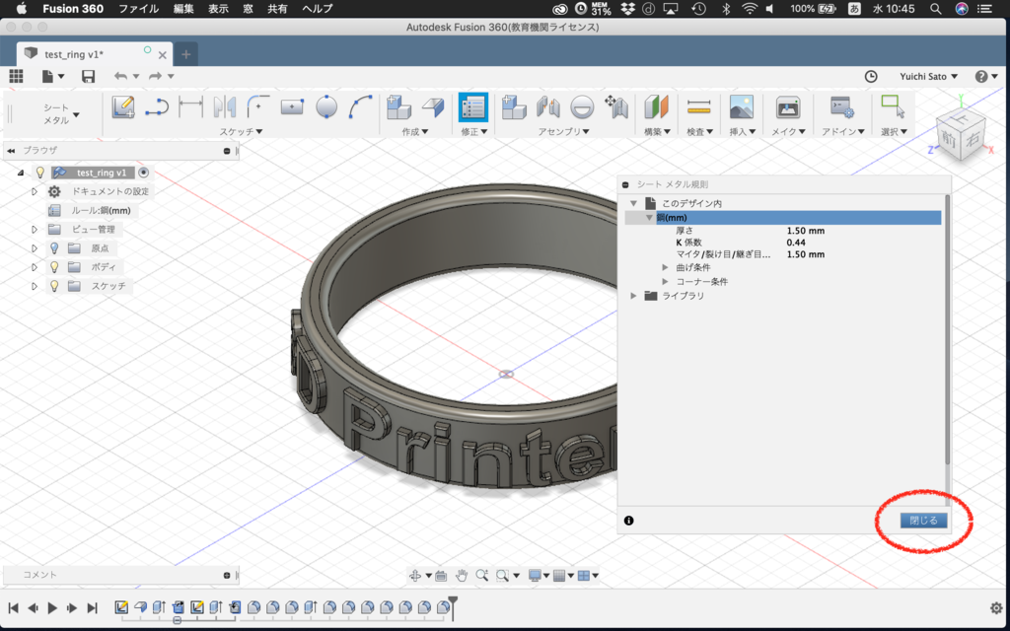The height and width of the screenshot is (631, 1010).
Task: Open the Insert image icon
Action: (742, 106)
